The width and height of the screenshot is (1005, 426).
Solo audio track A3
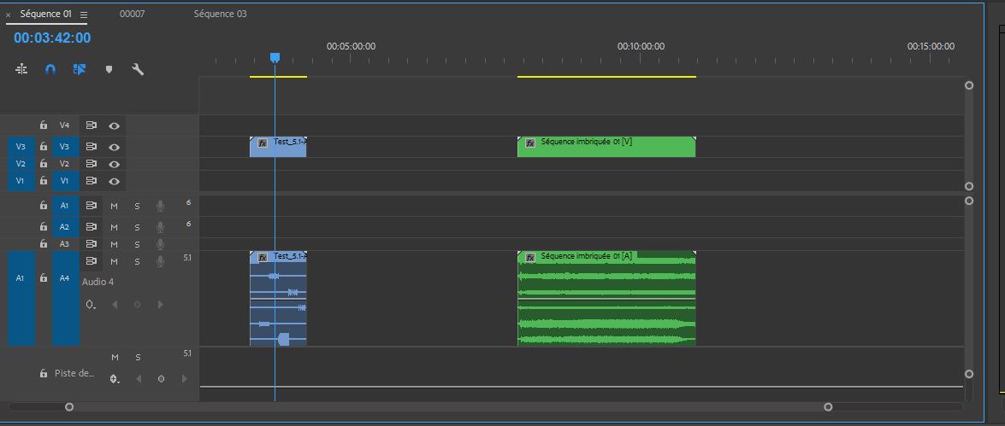137,244
